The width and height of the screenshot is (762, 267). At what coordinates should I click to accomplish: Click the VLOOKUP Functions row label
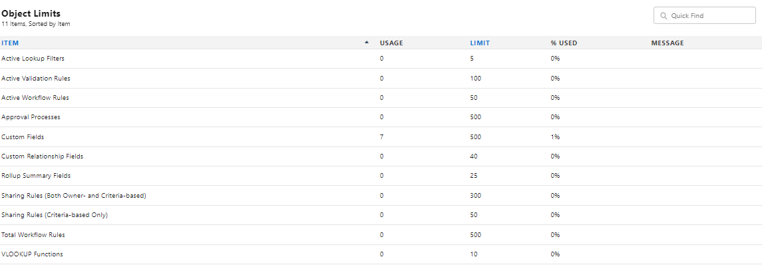(x=32, y=254)
